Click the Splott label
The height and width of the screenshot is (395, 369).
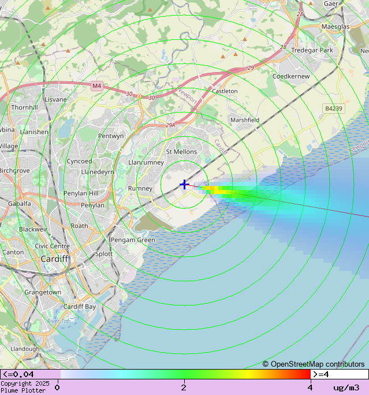pyautogui.click(x=104, y=254)
